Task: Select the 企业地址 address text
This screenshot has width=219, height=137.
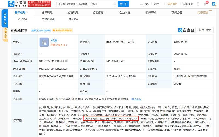Action: [84, 99]
